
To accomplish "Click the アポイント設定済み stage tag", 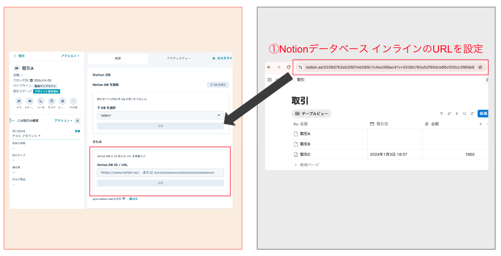I will pyautogui.click(x=46, y=91).
